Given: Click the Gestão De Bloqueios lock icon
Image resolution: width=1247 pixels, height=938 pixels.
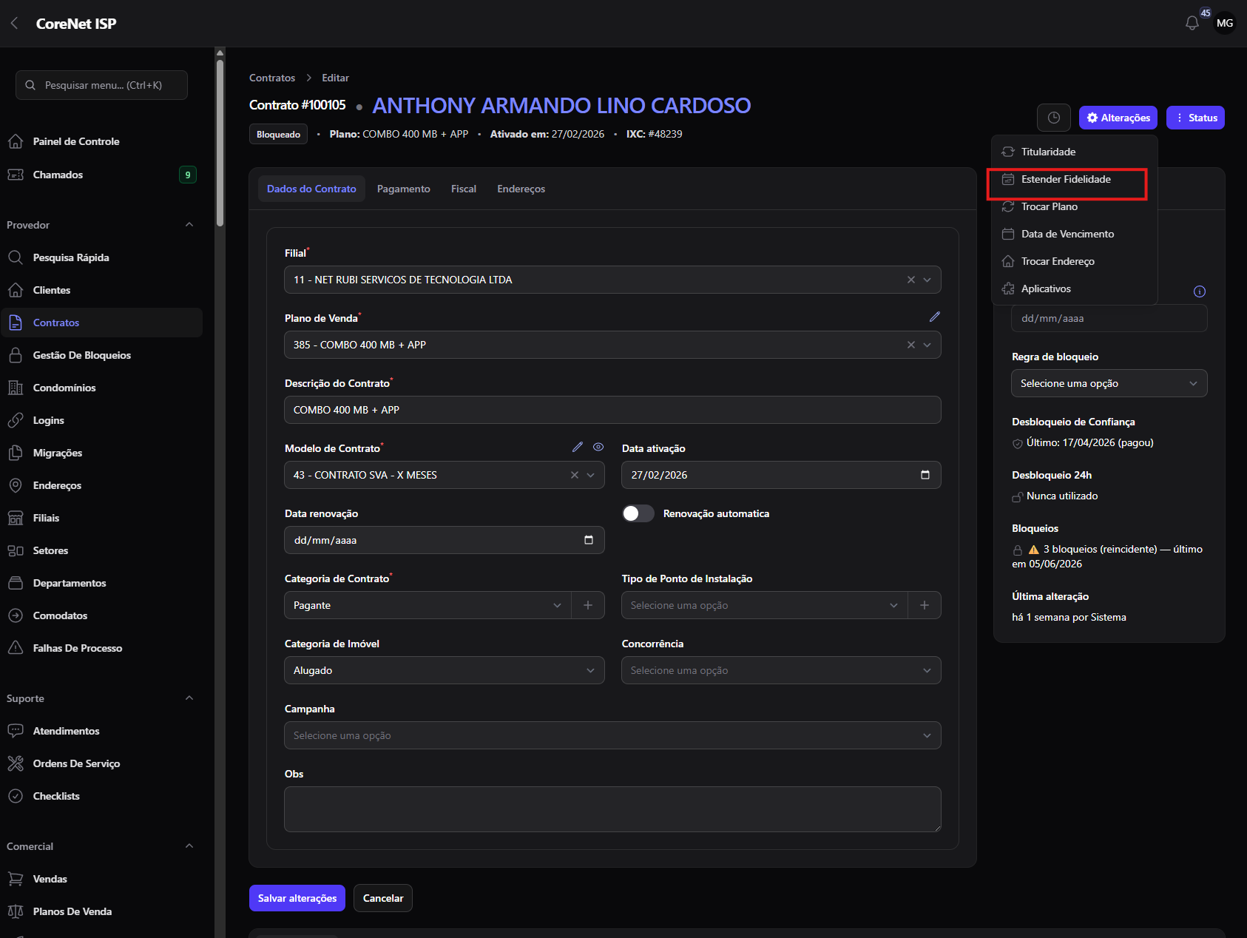Looking at the screenshot, I should [16, 355].
